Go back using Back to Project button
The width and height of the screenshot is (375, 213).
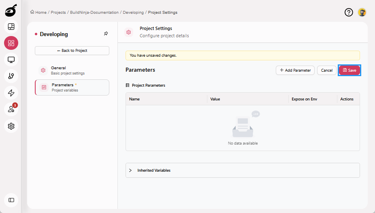point(72,51)
